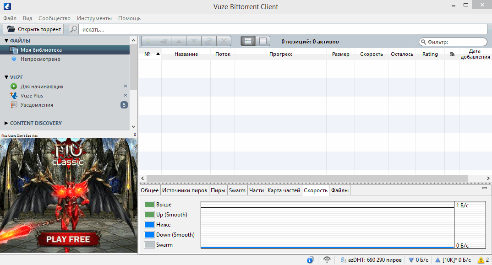Click the Swarm gray color swatch
Screen dimensions: 492x265
149,244
